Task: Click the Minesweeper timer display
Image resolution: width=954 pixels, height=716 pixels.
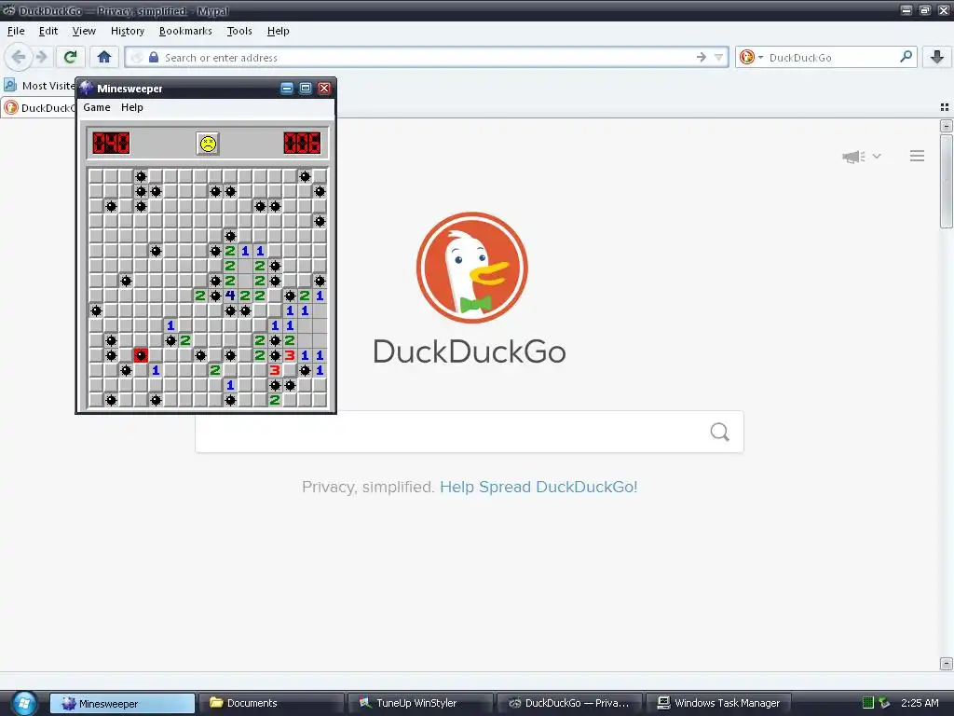Action: (302, 144)
